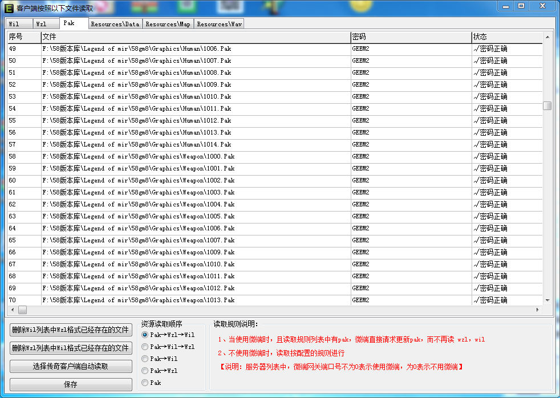
Task: Select row 50 Human\1007.Pak file path
Action: tap(137, 60)
